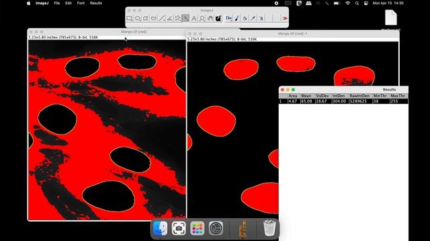The image size is (430, 241).
Task: Select the Oval selection tool
Action: tap(138, 18)
